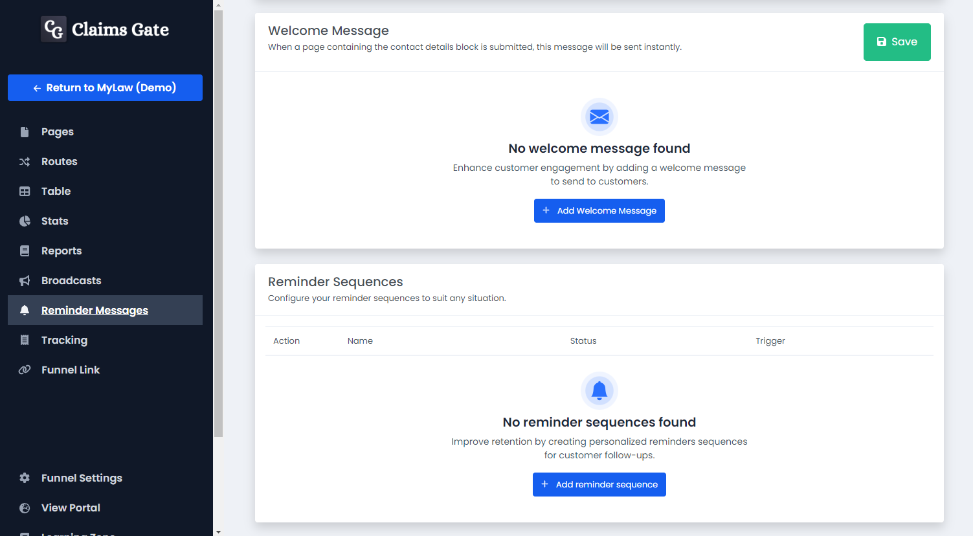Viewport: 973px width, 536px height.
Task: Click the back arrow on Return to MyLaw
Action: pos(37,88)
